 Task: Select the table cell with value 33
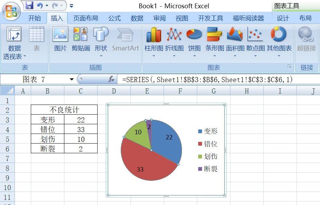[x=81, y=129]
